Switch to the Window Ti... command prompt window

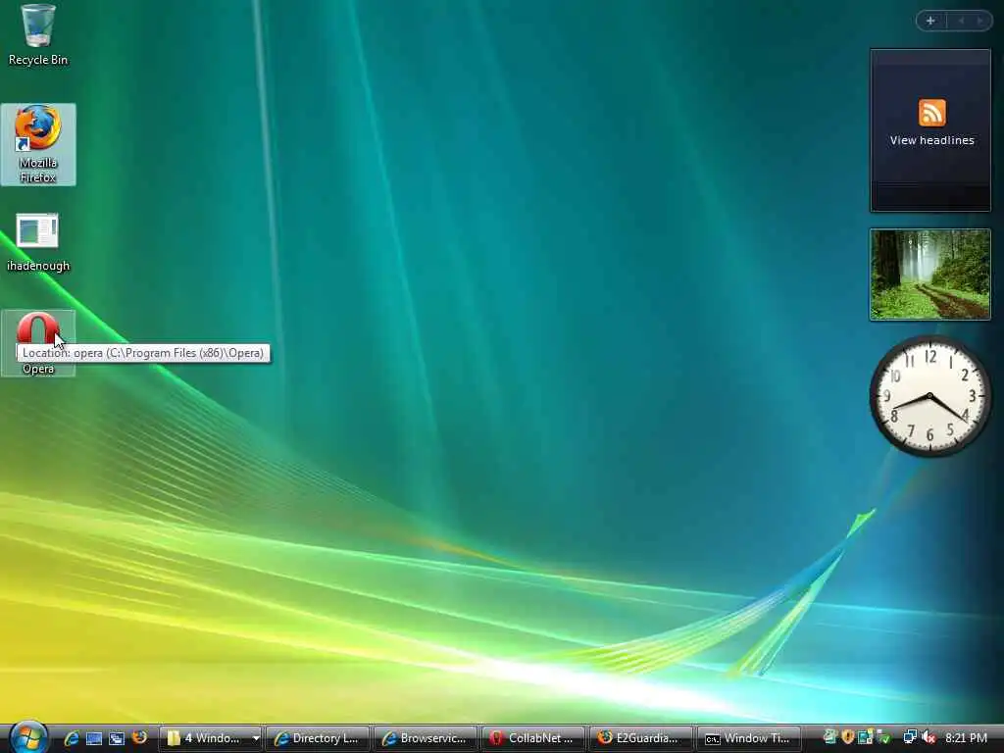point(748,738)
